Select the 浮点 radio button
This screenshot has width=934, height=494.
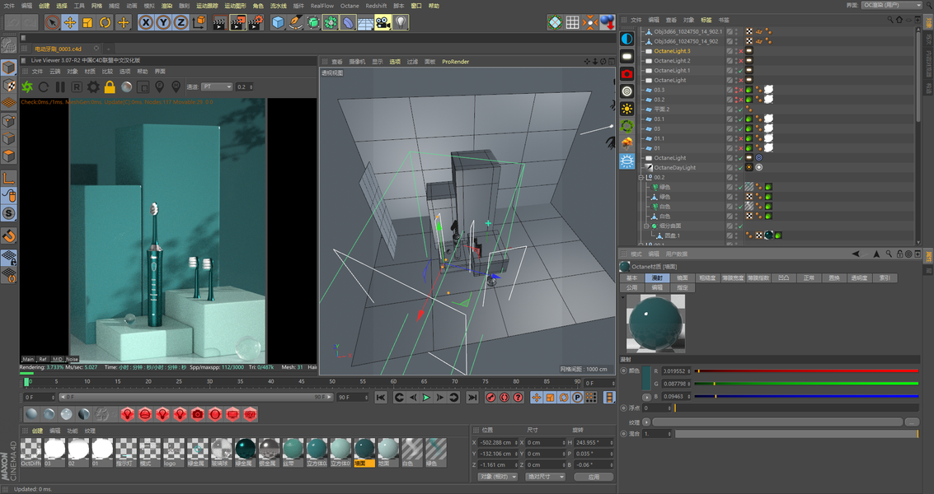(x=624, y=408)
